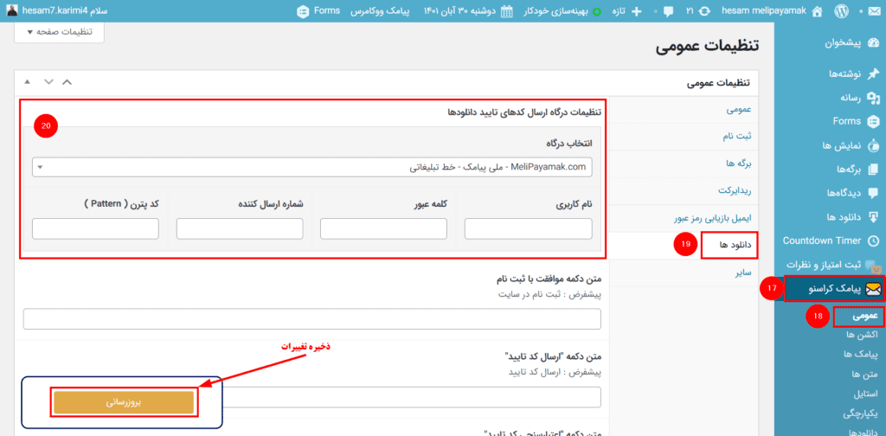
Task: Open the WordPress logo menu in admin bar
Action: [x=841, y=11]
